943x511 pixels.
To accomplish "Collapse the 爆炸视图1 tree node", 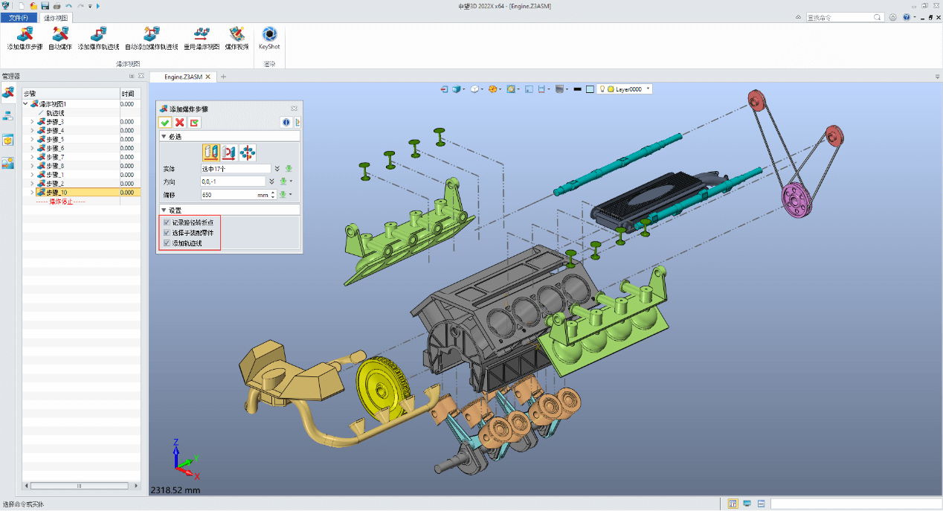I will 26,103.
